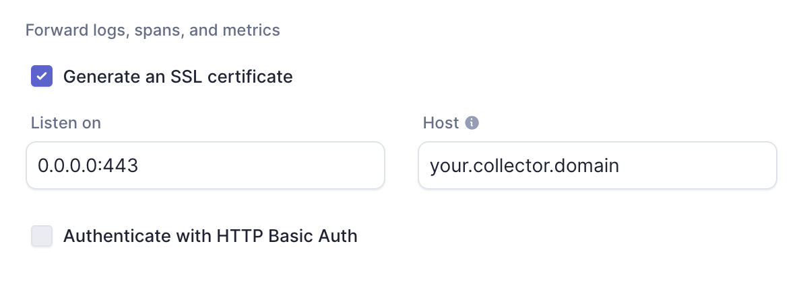The image size is (799, 285).
Task: Click the word 'SSL' in the checkbox label
Action: click(x=186, y=76)
